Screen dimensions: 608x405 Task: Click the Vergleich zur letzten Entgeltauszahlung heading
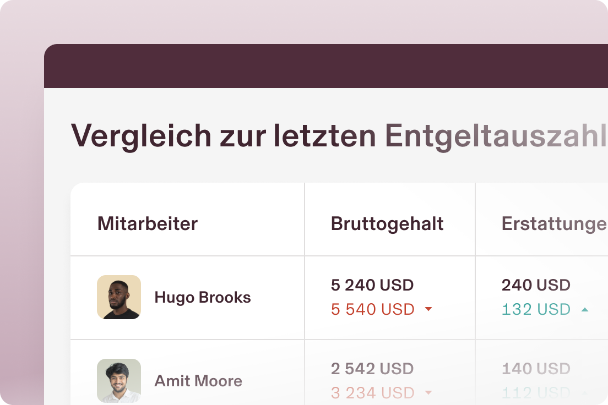339,136
